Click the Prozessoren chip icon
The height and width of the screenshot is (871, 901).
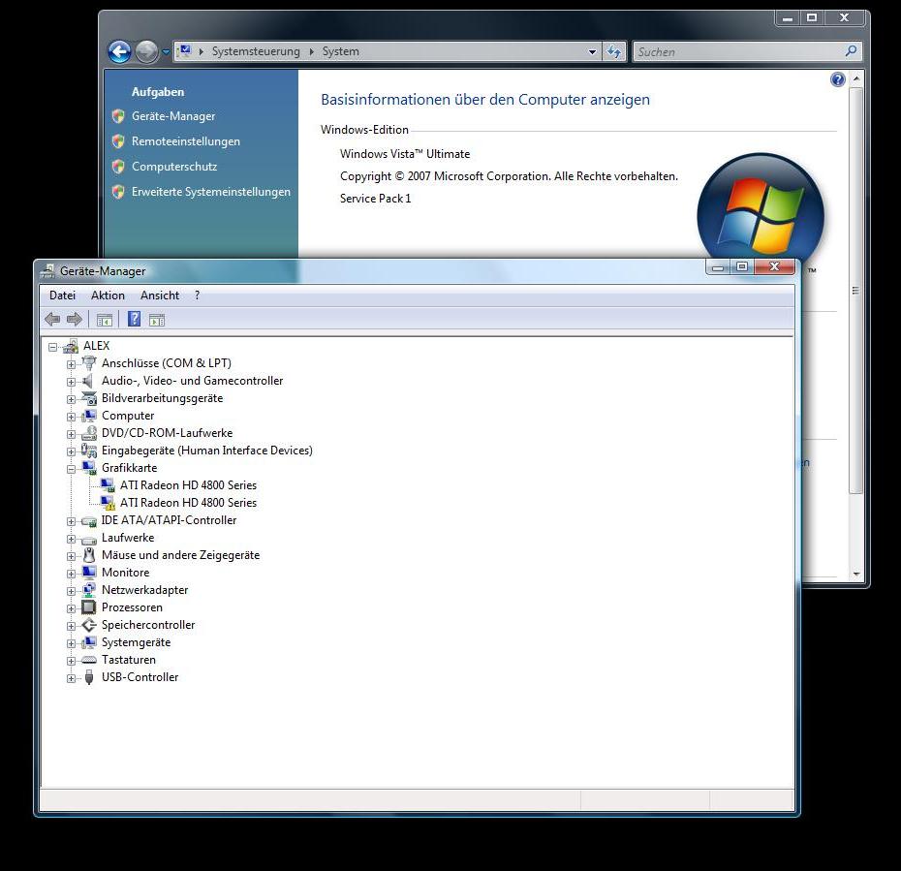click(x=89, y=607)
